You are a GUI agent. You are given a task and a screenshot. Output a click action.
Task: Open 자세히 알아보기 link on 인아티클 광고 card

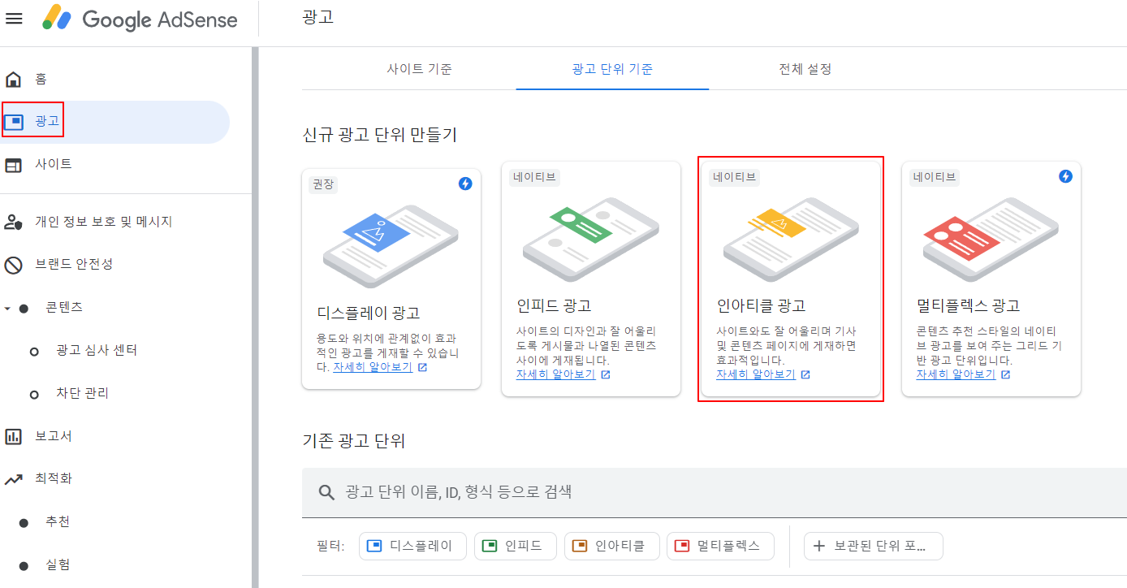pyautogui.click(x=756, y=374)
